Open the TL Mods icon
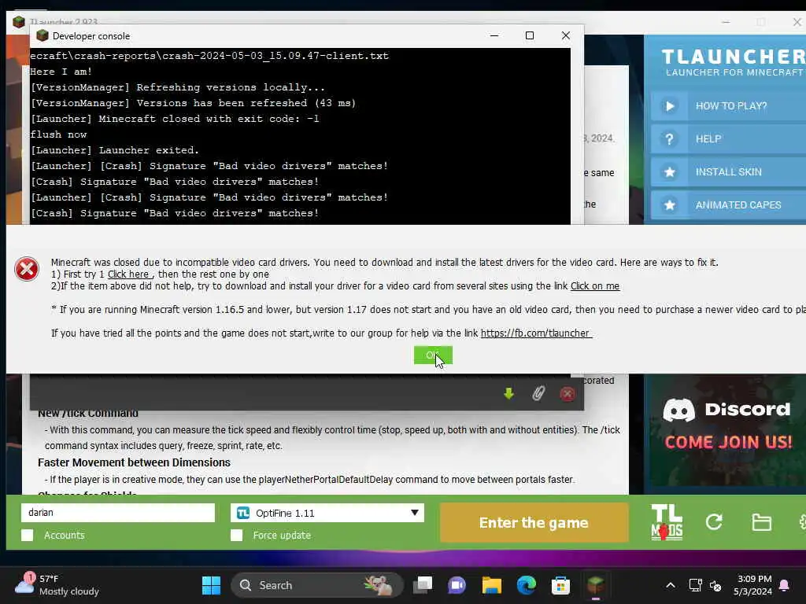 (x=666, y=522)
